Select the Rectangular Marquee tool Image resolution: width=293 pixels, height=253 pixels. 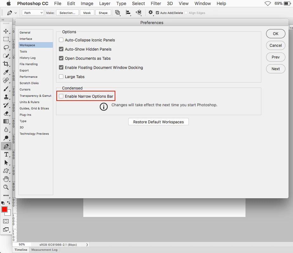pyautogui.click(x=6, y=39)
